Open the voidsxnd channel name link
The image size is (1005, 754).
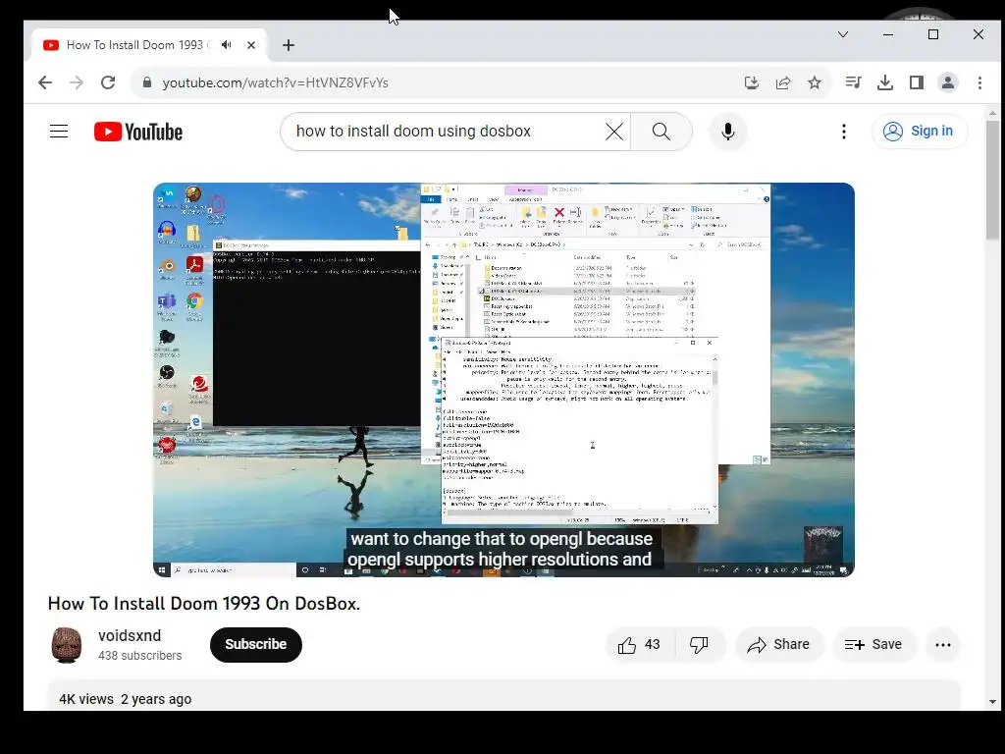click(x=130, y=635)
